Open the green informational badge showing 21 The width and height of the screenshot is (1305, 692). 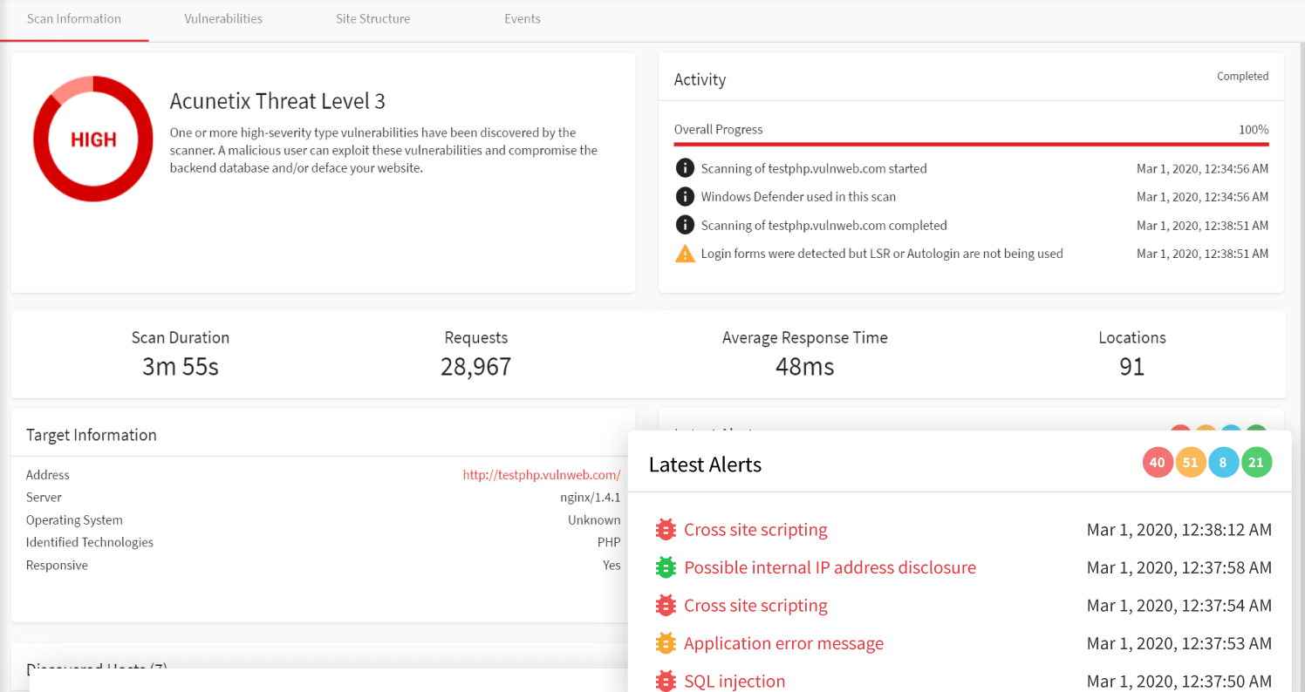pos(1256,462)
